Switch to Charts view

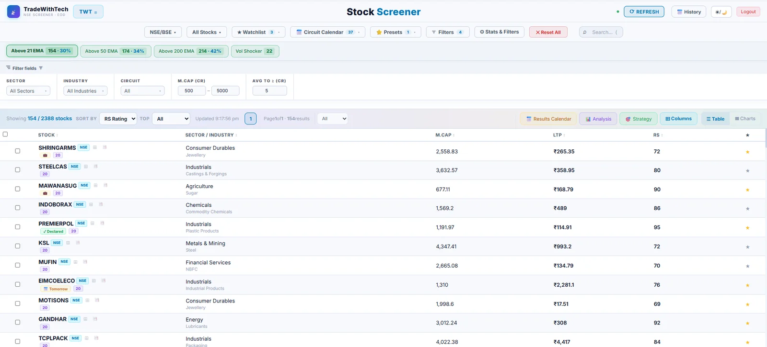[745, 119]
